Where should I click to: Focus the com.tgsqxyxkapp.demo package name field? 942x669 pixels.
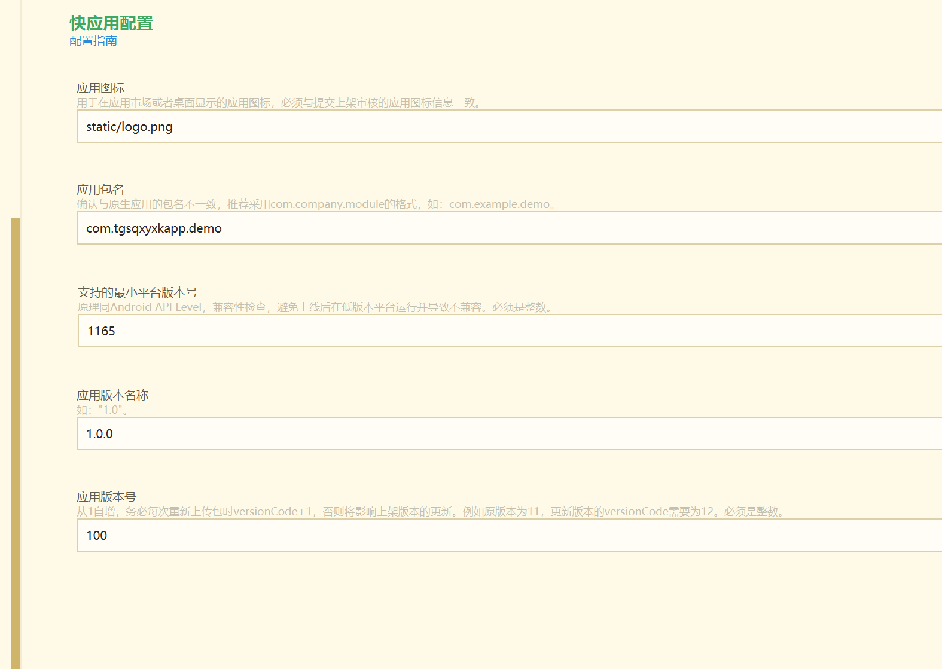click(510, 228)
